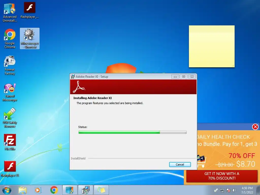Screen dimensions: 260x195
Task: Click the pen tray icon in system tray
Action: tap(216, 190)
